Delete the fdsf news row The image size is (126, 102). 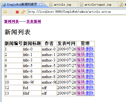point(90,93)
